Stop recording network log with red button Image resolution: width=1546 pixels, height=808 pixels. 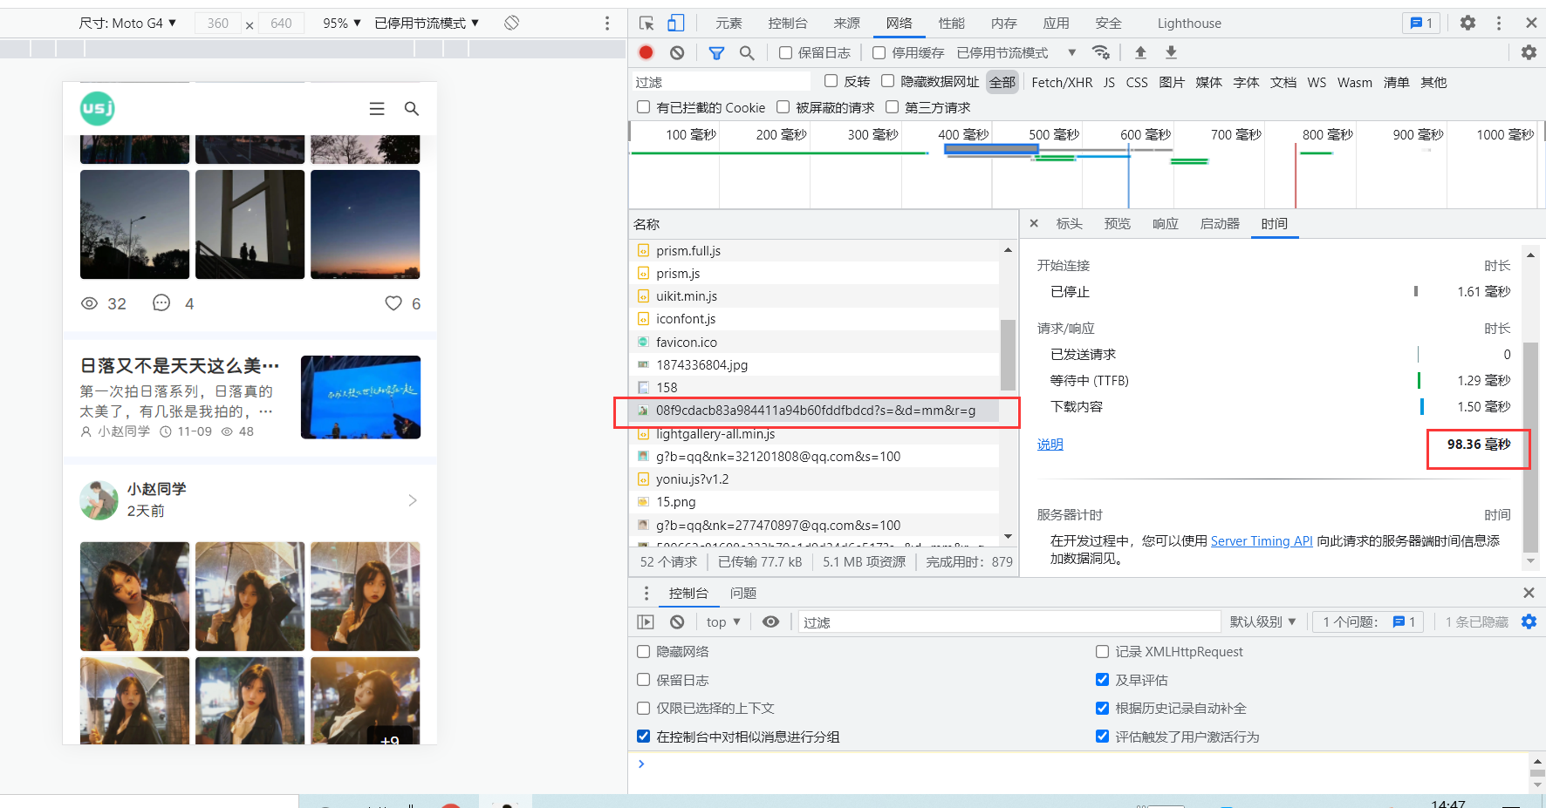pos(646,52)
